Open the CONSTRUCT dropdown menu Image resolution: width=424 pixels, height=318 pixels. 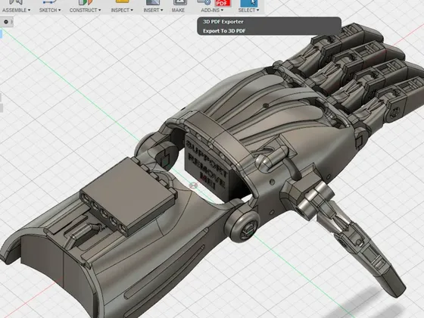click(x=85, y=11)
